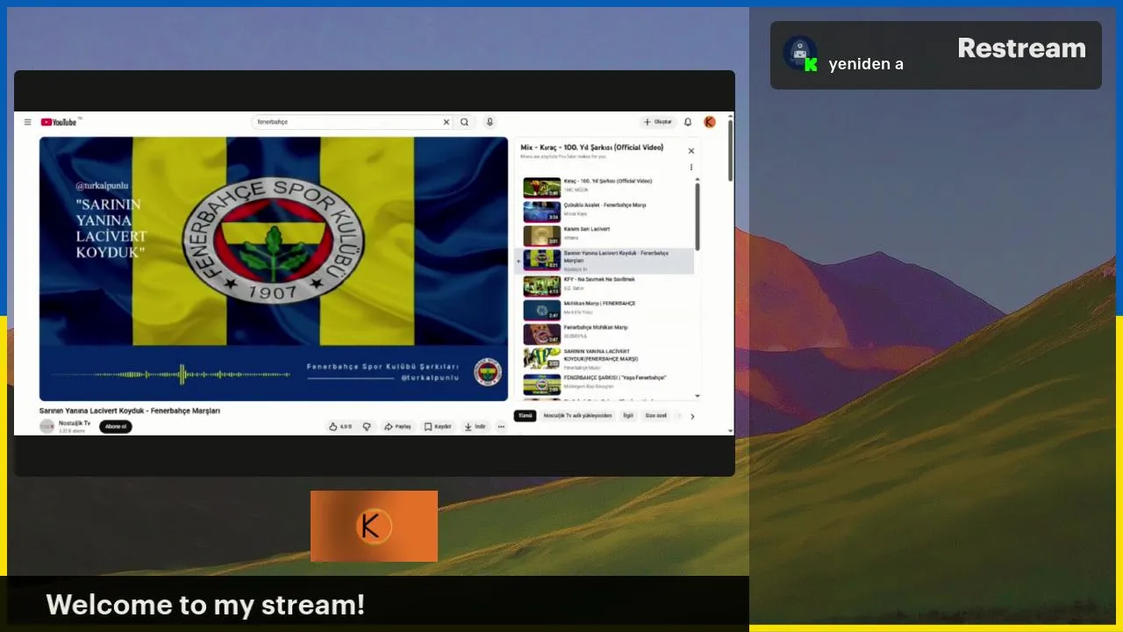
Task: Select Nostaljik Tv adlı yükleyiciden chip
Action: pos(577,416)
